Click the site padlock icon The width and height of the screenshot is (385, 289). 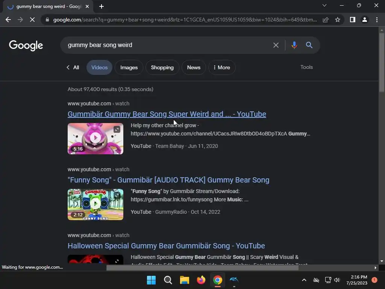[x=47, y=20]
